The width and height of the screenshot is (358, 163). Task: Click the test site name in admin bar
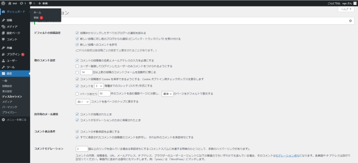pyautogui.click(x=15, y=3)
